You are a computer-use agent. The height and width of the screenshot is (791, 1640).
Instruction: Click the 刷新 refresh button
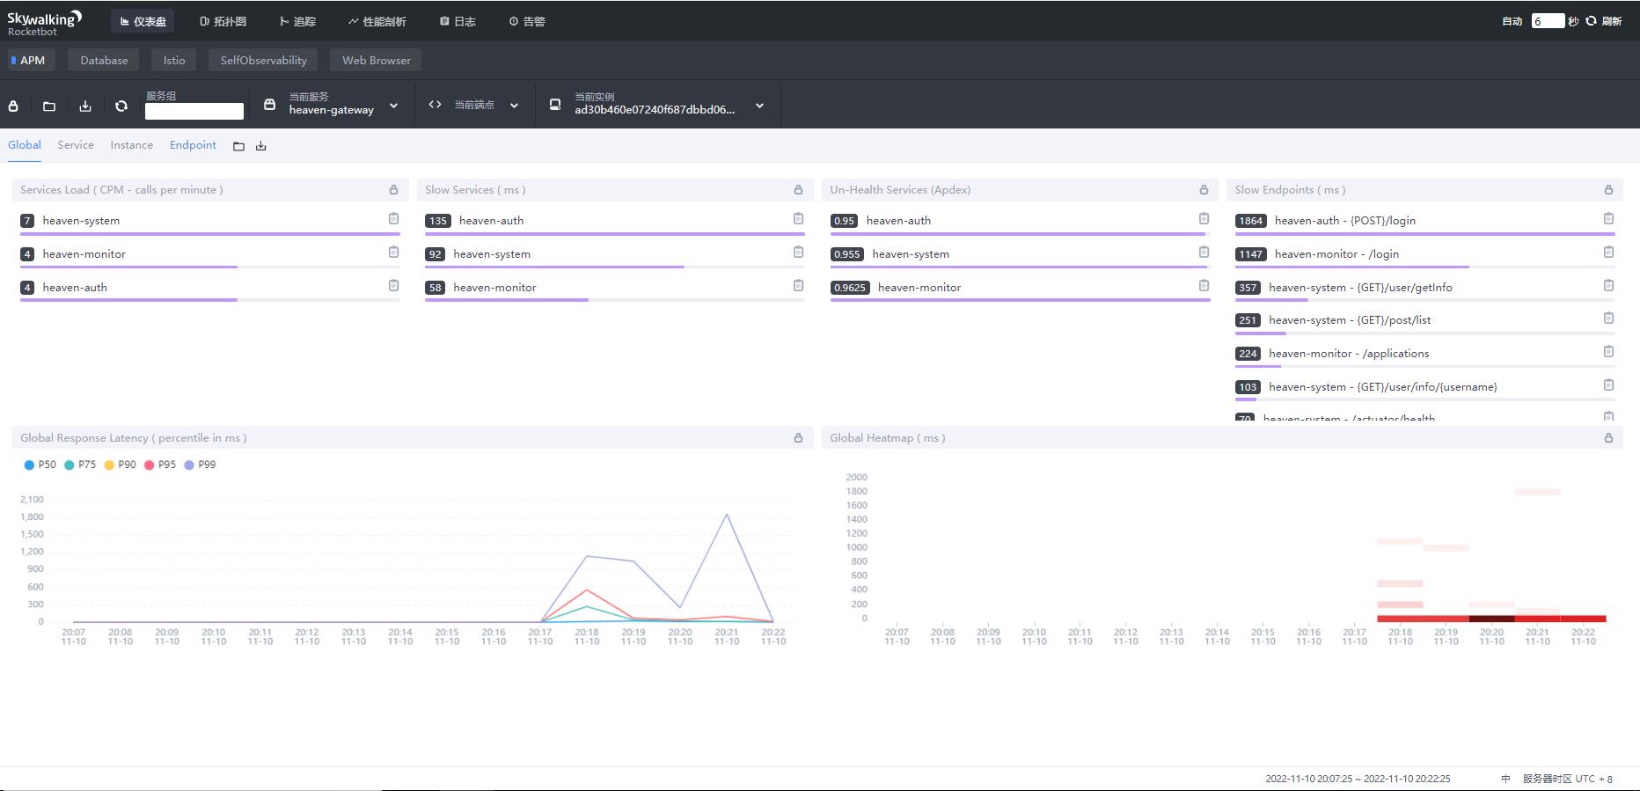(x=1604, y=21)
